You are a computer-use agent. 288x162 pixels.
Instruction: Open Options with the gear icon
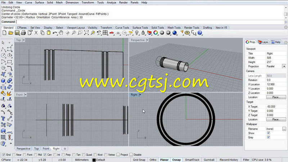187,33
